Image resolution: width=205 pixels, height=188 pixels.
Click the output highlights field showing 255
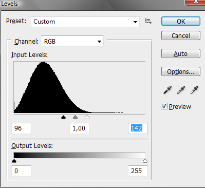138,171
